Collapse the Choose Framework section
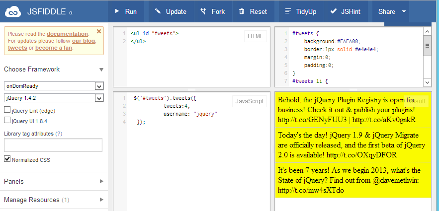Viewport: 439px width, 211px height. click(101, 70)
